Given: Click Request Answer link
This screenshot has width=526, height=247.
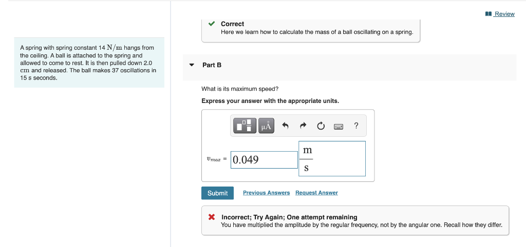Looking at the screenshot, I should [x=316, y=193].
